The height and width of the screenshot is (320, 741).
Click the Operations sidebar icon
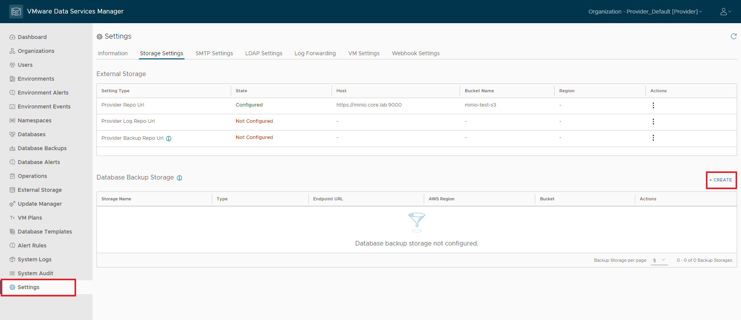tap(12, 176)
